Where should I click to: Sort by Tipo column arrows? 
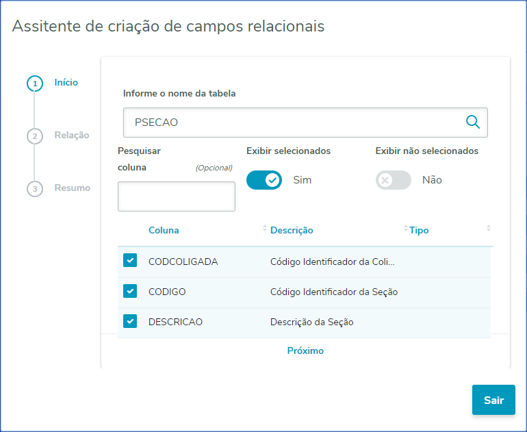pyautogui.click(x=489, y=229)
